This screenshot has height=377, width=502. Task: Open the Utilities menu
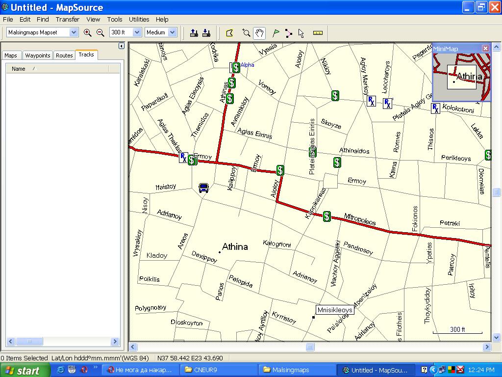139,19
